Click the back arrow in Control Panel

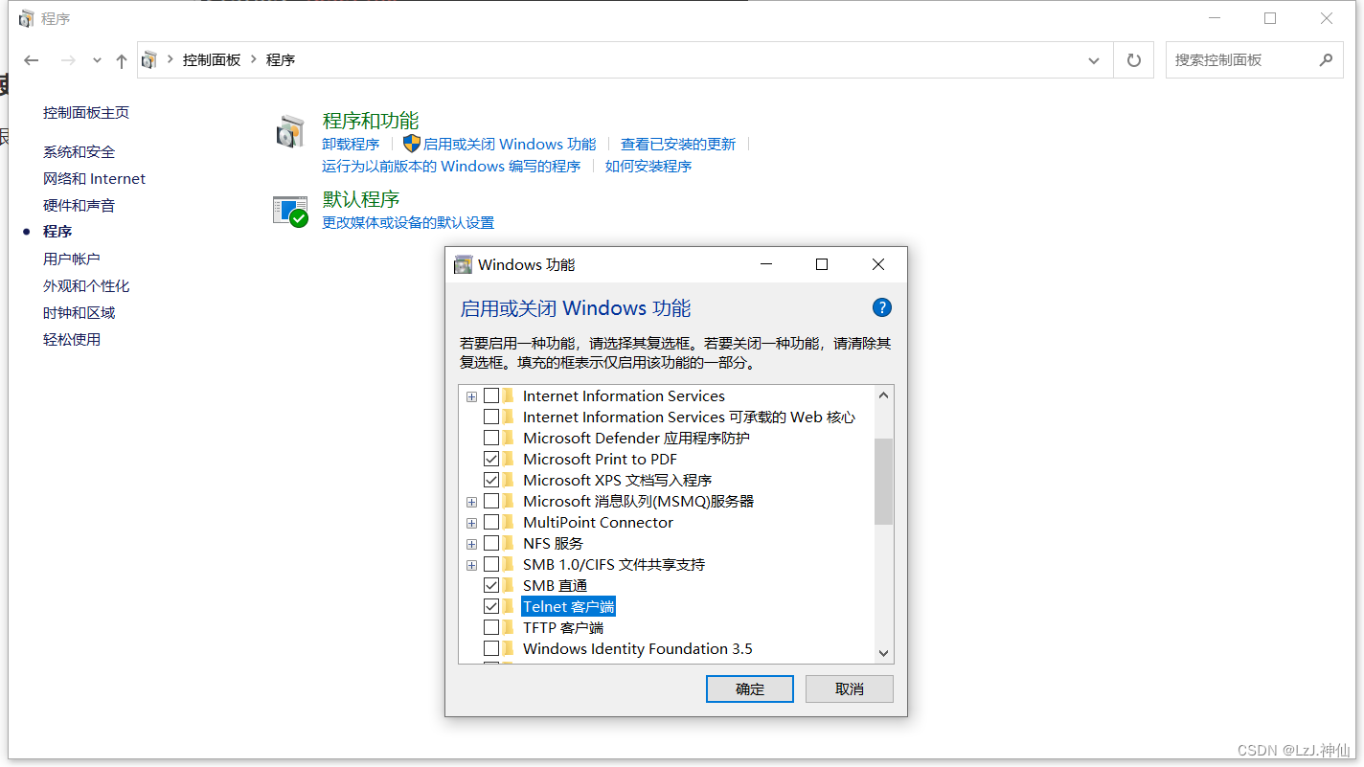[x=32, y=60]
